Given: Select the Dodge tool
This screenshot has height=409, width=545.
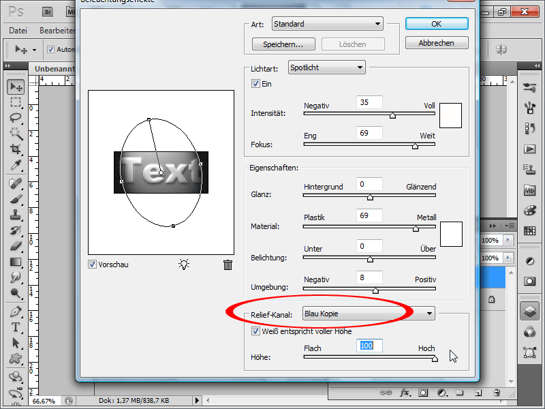Looking at the screenshot, I should click(x=16, y=293).
